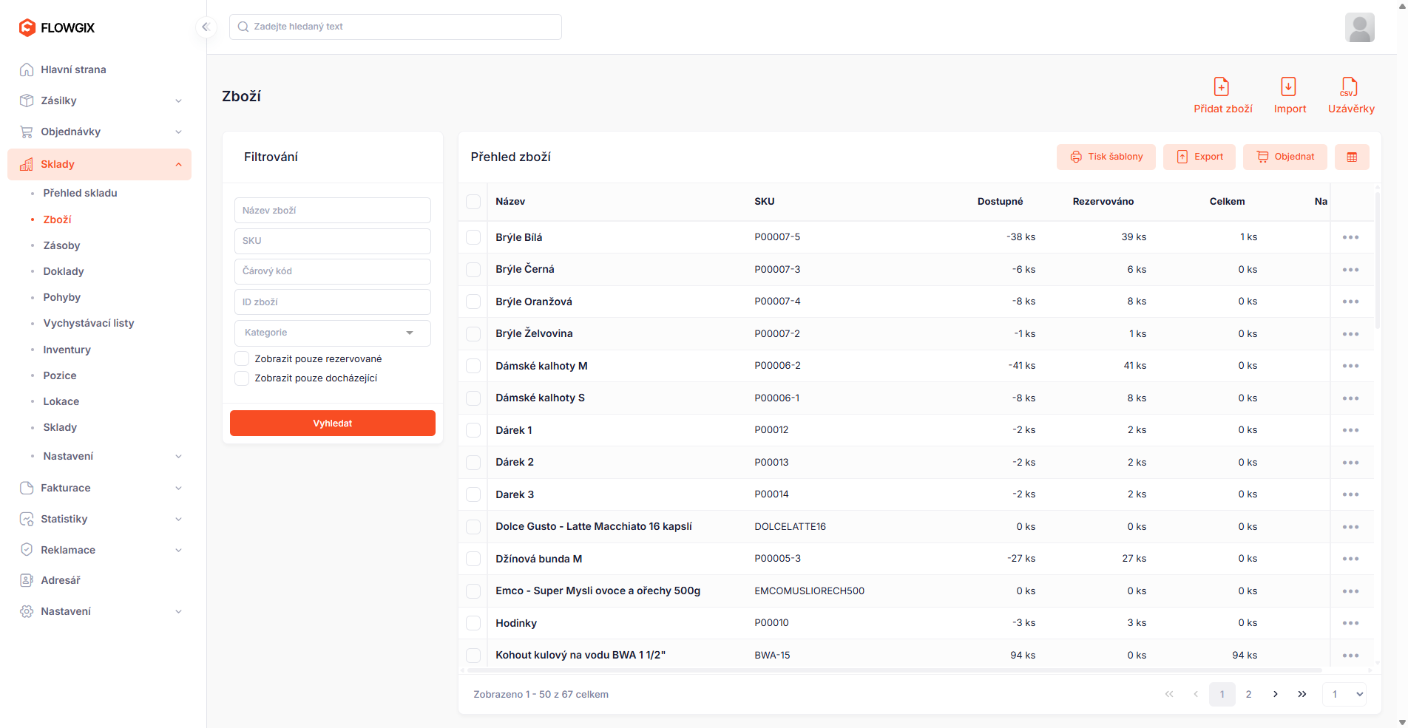Go to Hlavní strana
The image size is (1408, 728).
tap(73, 69)
